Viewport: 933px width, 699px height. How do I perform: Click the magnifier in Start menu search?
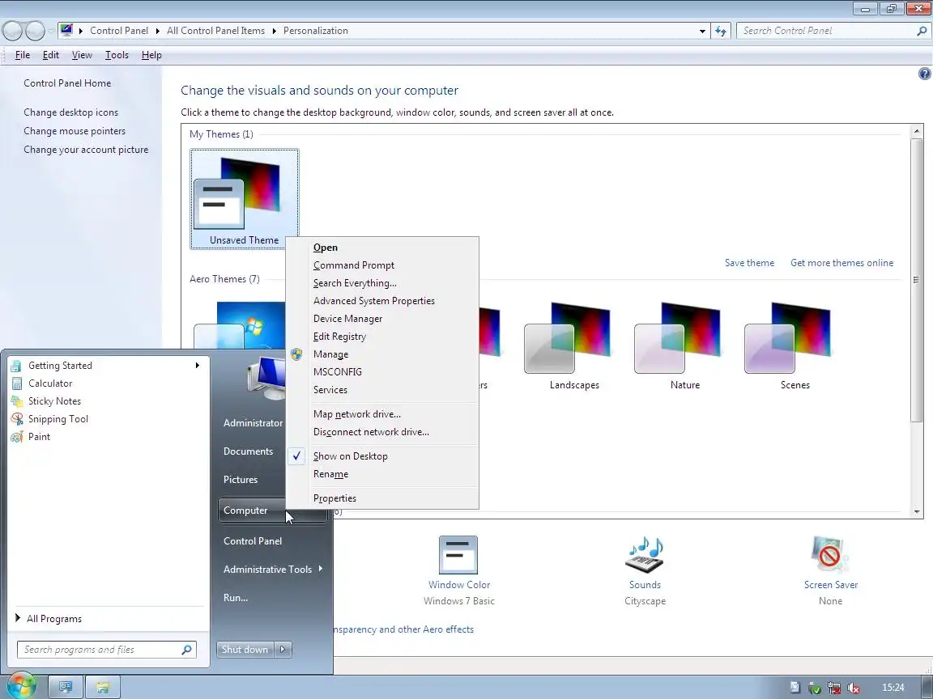coord(186,650)
